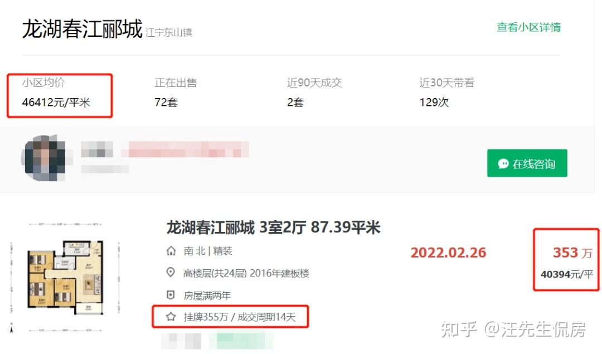Open the floor plan thumbnail
Viewport: 602px width, 354px height.
tap(65, 277)
